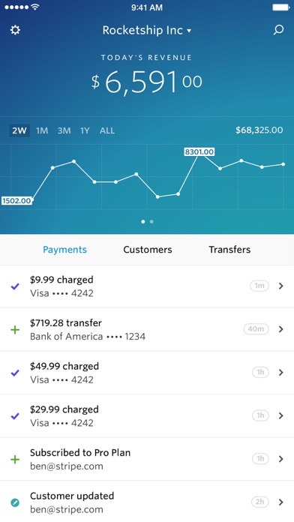Screen dimensions: 294x522
Task: Switch to the Customers tab
Action: pyautogui.click(x=148, y=250)
